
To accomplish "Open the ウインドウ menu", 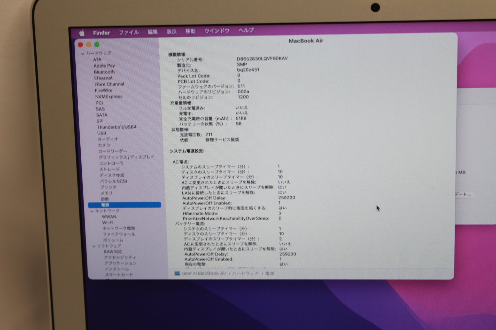I will click(x=217, y=31).
